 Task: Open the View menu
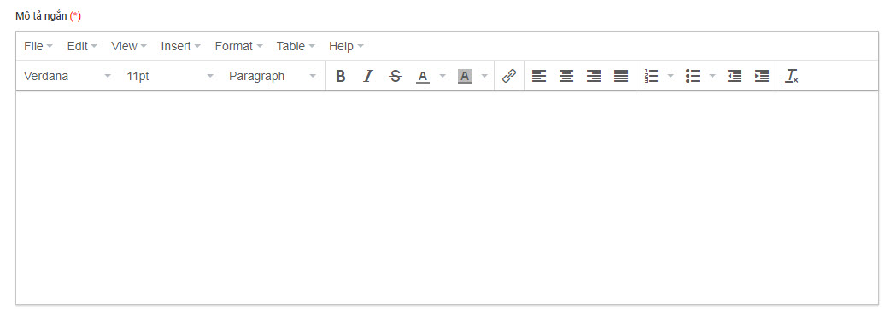coord(129,46)
